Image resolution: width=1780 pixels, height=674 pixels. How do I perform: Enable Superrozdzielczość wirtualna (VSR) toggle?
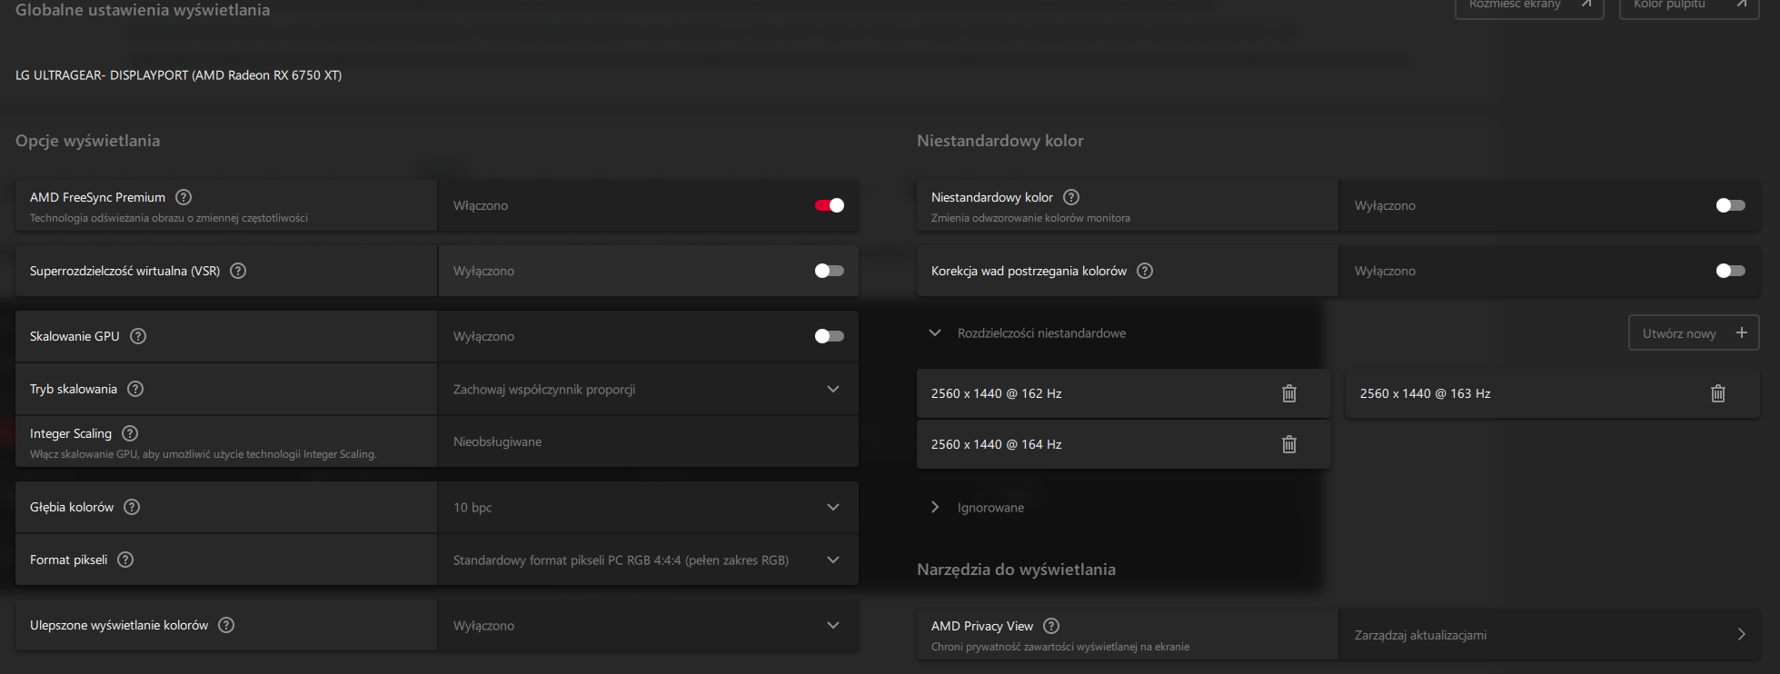(829, 271)
